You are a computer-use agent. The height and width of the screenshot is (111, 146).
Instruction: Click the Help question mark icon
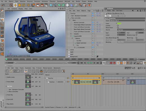pos(80,5)
